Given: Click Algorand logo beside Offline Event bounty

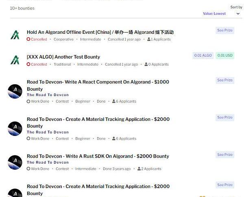Looking at the screenshot, I should pyautogui.click(x=15, y=35).
